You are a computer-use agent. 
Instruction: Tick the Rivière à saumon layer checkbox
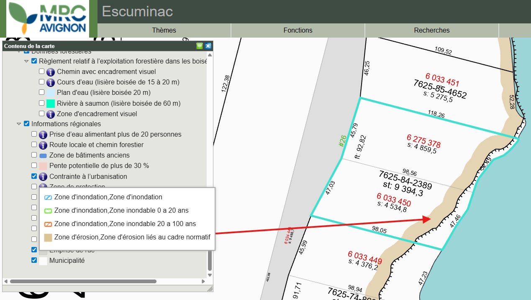(x=42, y=103)
